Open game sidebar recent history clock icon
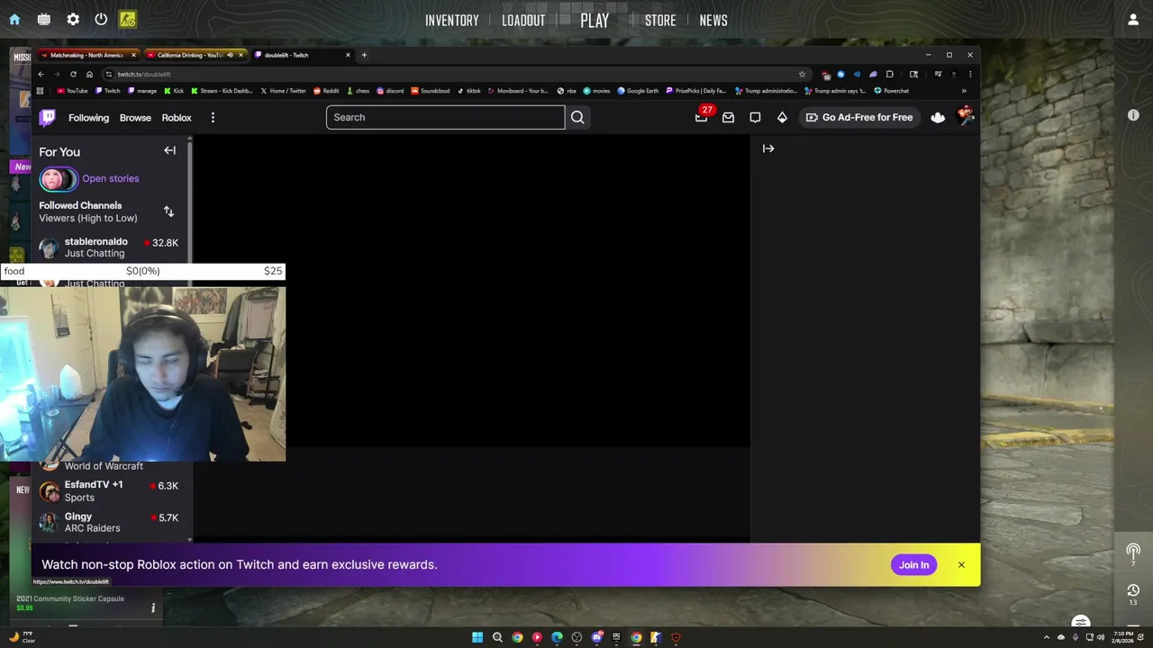This screenshot has width=1153, height=648. (x=1133, y=591)
